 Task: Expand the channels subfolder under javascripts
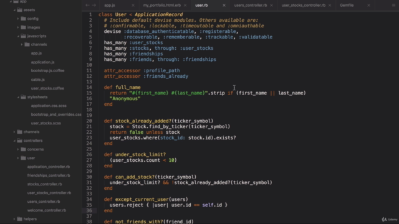22,44
